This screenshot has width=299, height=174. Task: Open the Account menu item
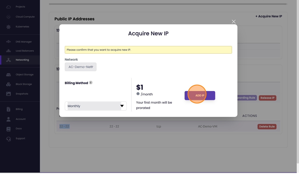(x=21, y=119)
